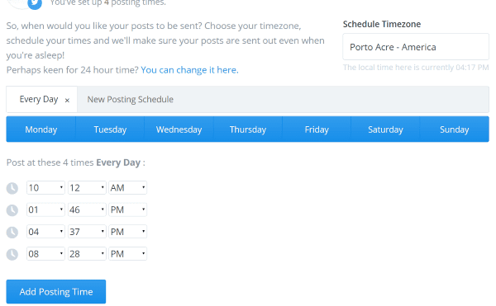This screenshot has width=496, height=306.
Task: Click clock icon beside 01:46 PM time
Action: click(x=12, y=210)
